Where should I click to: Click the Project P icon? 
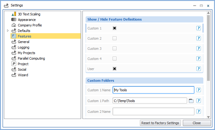[14, 64]
